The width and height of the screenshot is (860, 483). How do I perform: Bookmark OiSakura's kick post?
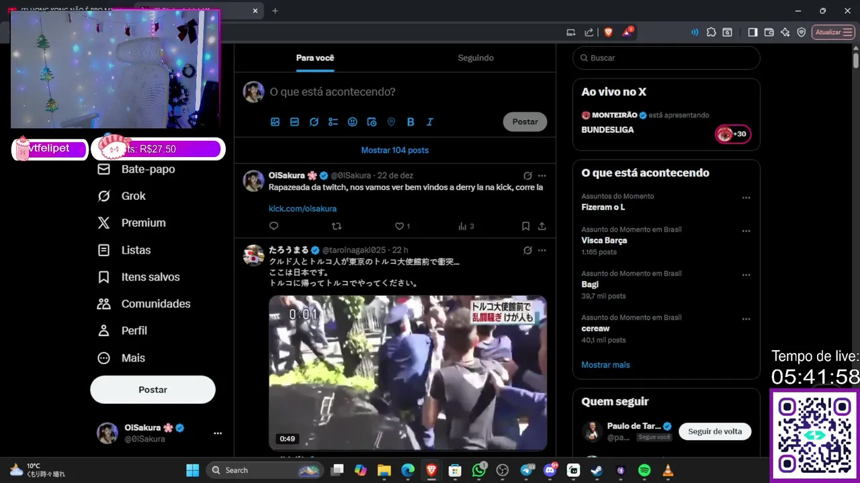pos(525,226)
